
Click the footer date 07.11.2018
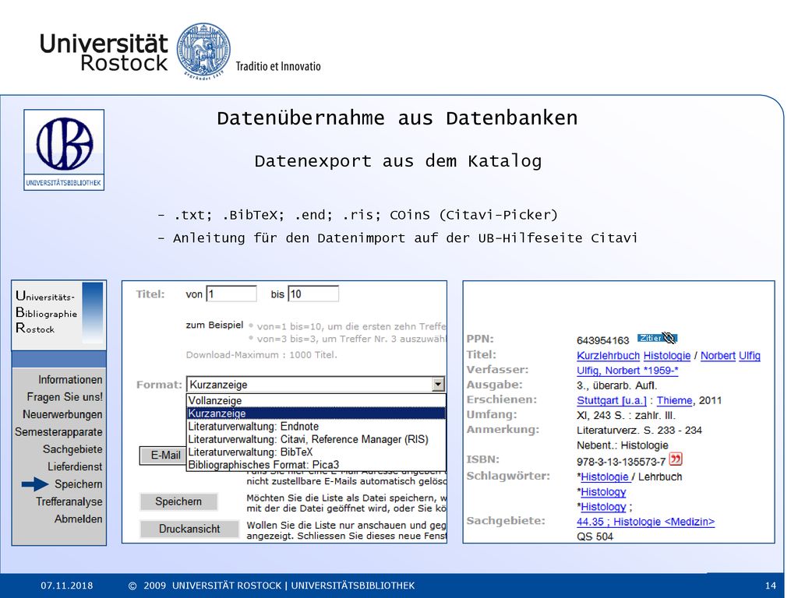click(67, 586)
